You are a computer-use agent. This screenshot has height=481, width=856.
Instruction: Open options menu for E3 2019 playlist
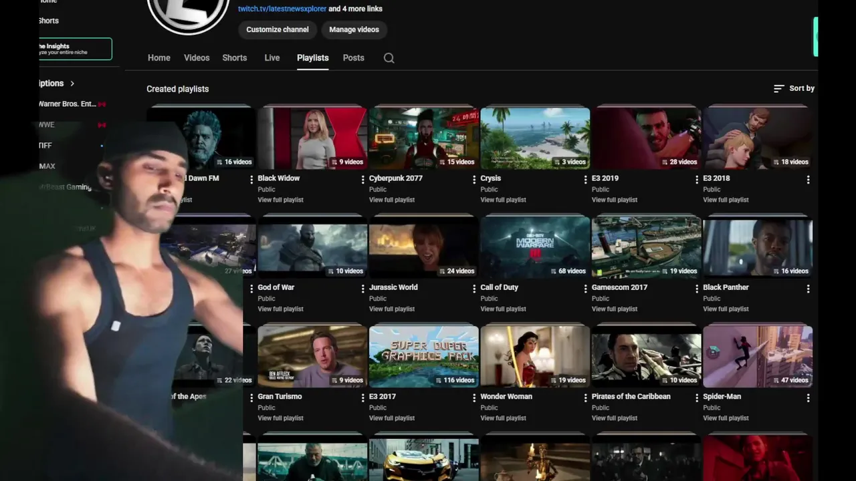pyautogui.click(x=697, y=179)
